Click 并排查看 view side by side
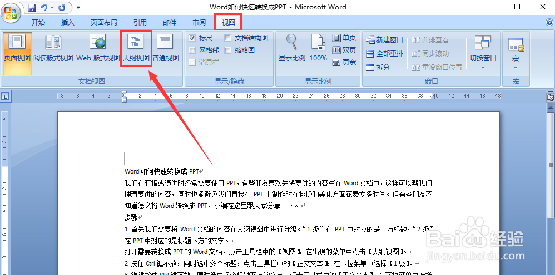 430,40
